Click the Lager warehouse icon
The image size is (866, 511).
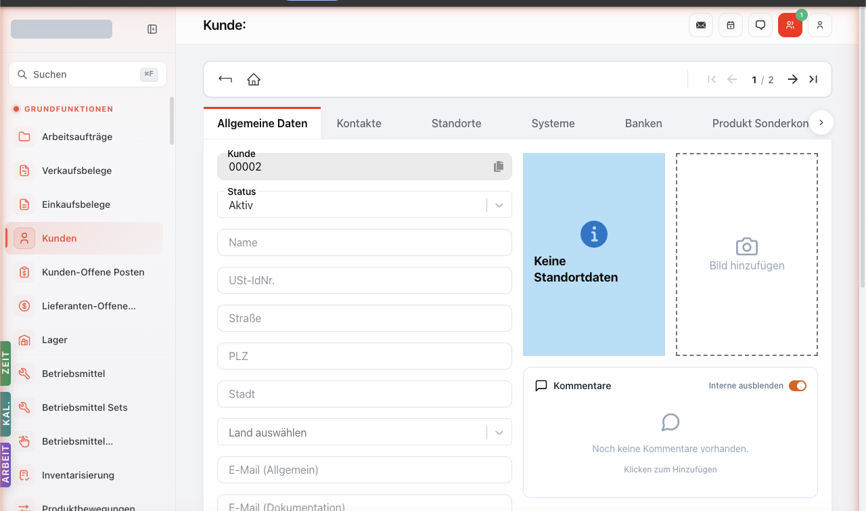pyautogui.click(x=24, y=340)
